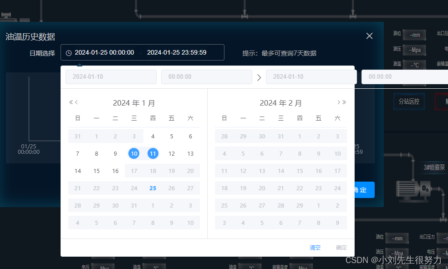Click the 油温 value box showing --℃

(x=414, y=65)
